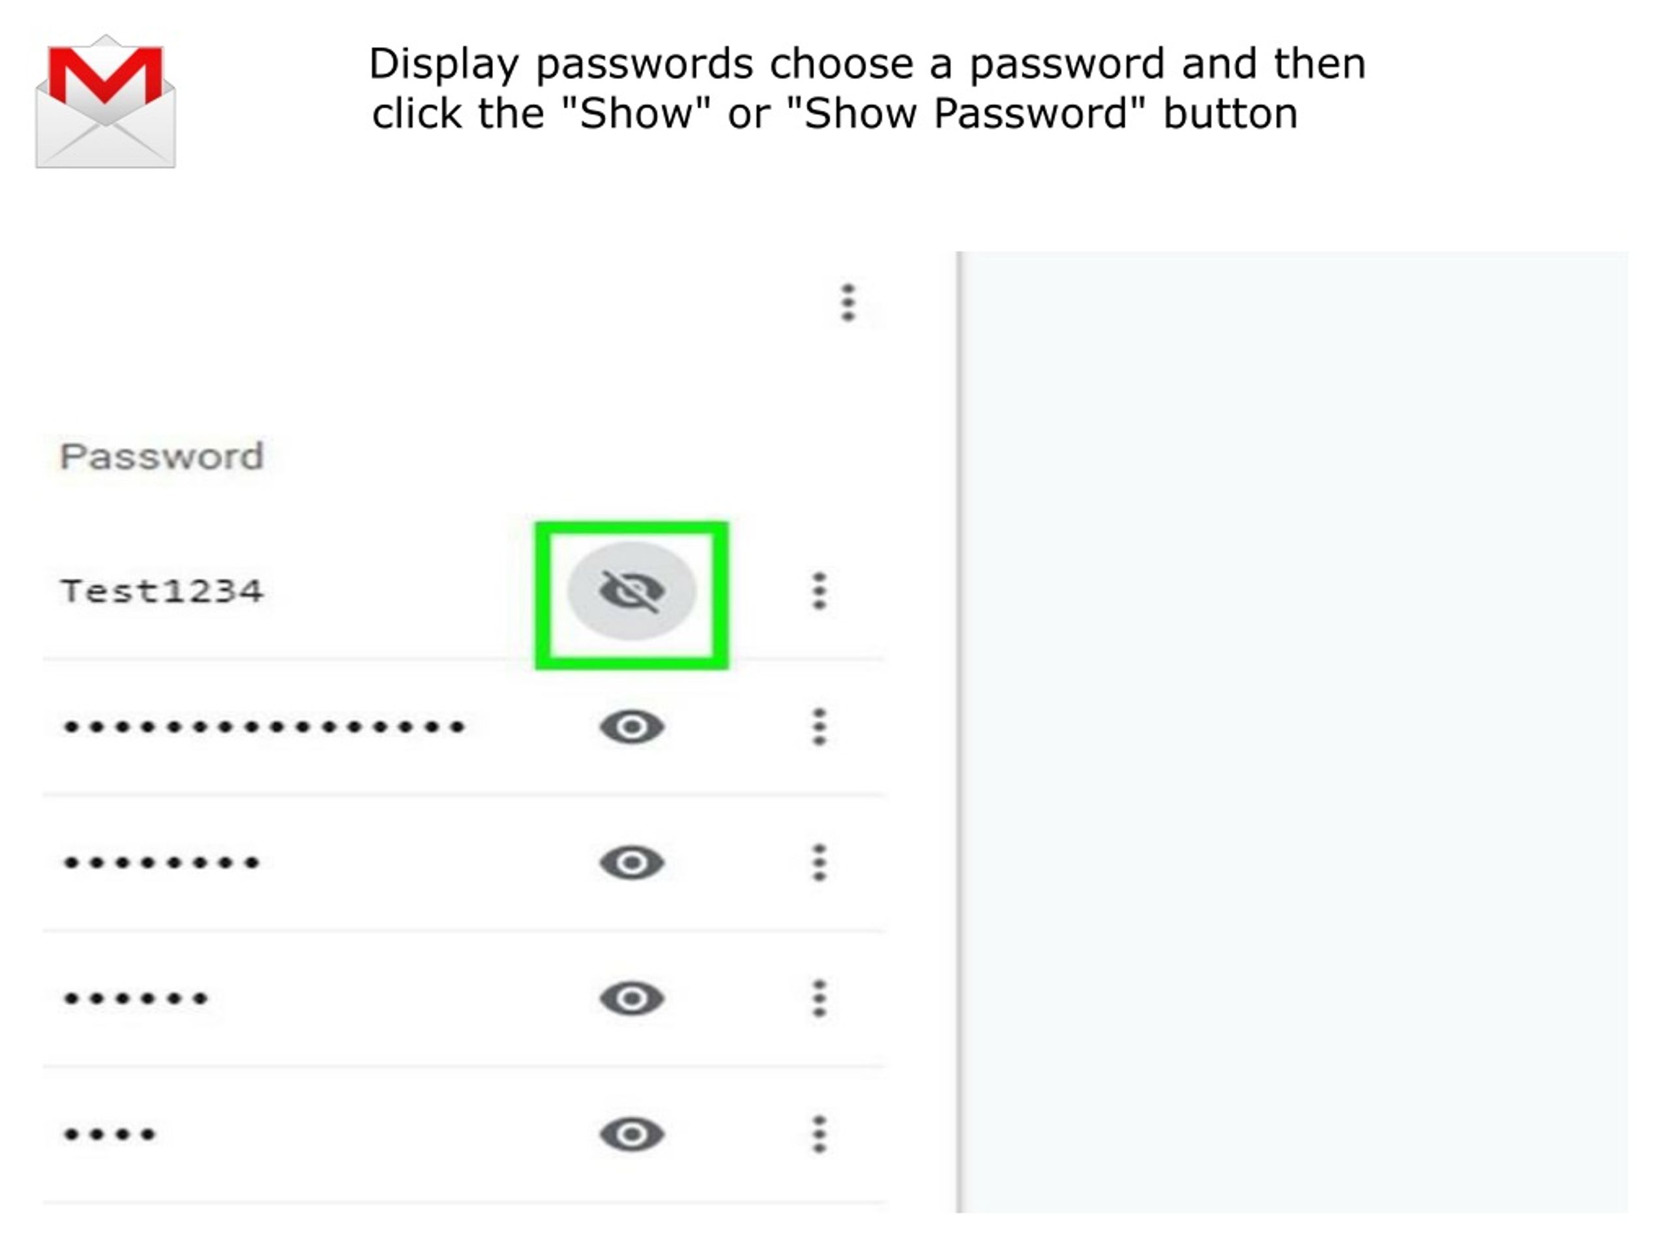Select the four-dot masked password entry

(110, 1134)
